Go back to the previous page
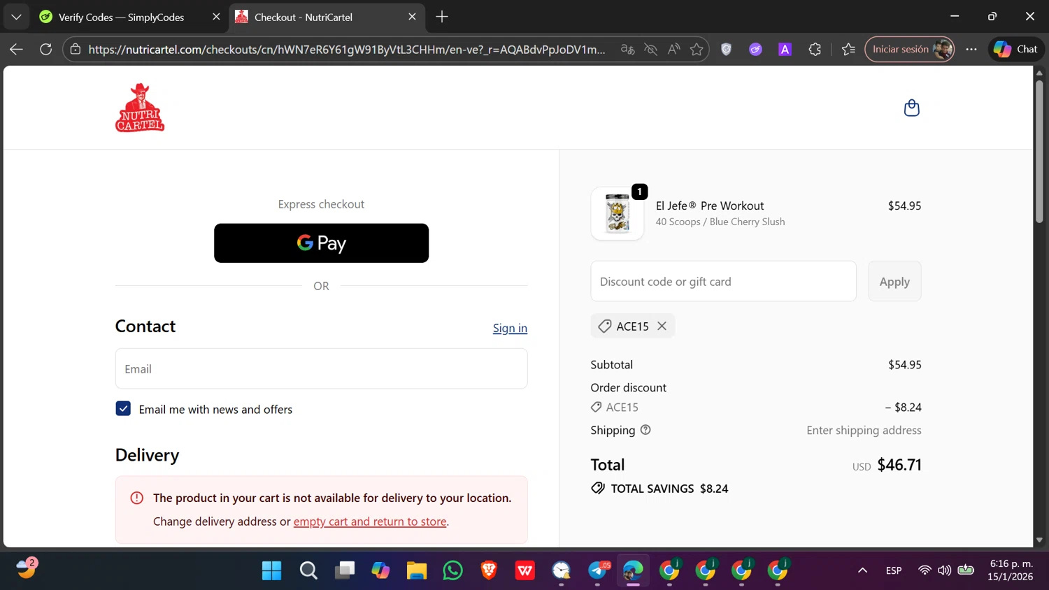Image resolution: width=1049 pixels, height=590 pixels. (16, 49)
